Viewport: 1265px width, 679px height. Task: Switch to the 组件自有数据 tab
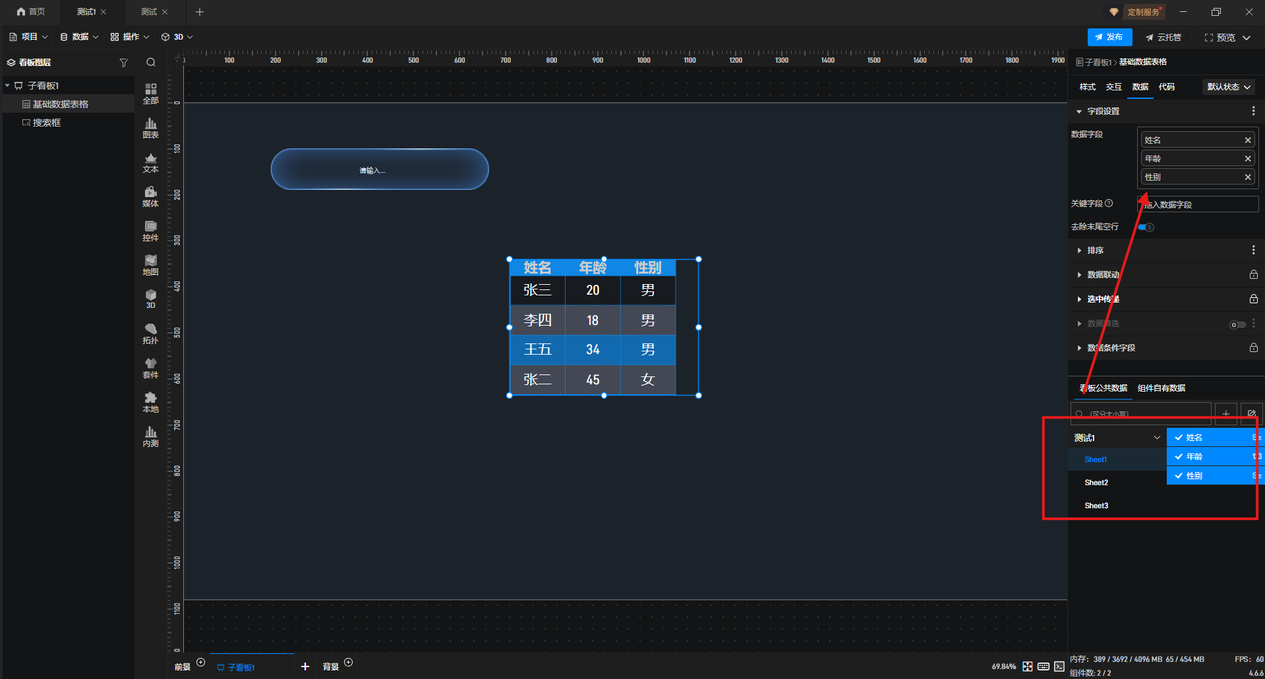click(1161, 388)
